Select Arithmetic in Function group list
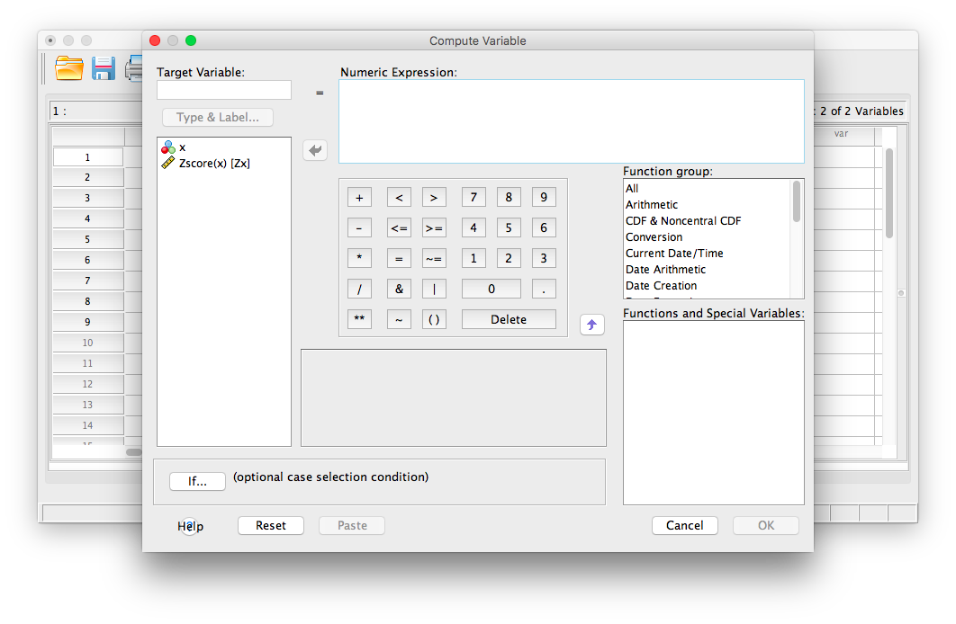 click(652, 205)
